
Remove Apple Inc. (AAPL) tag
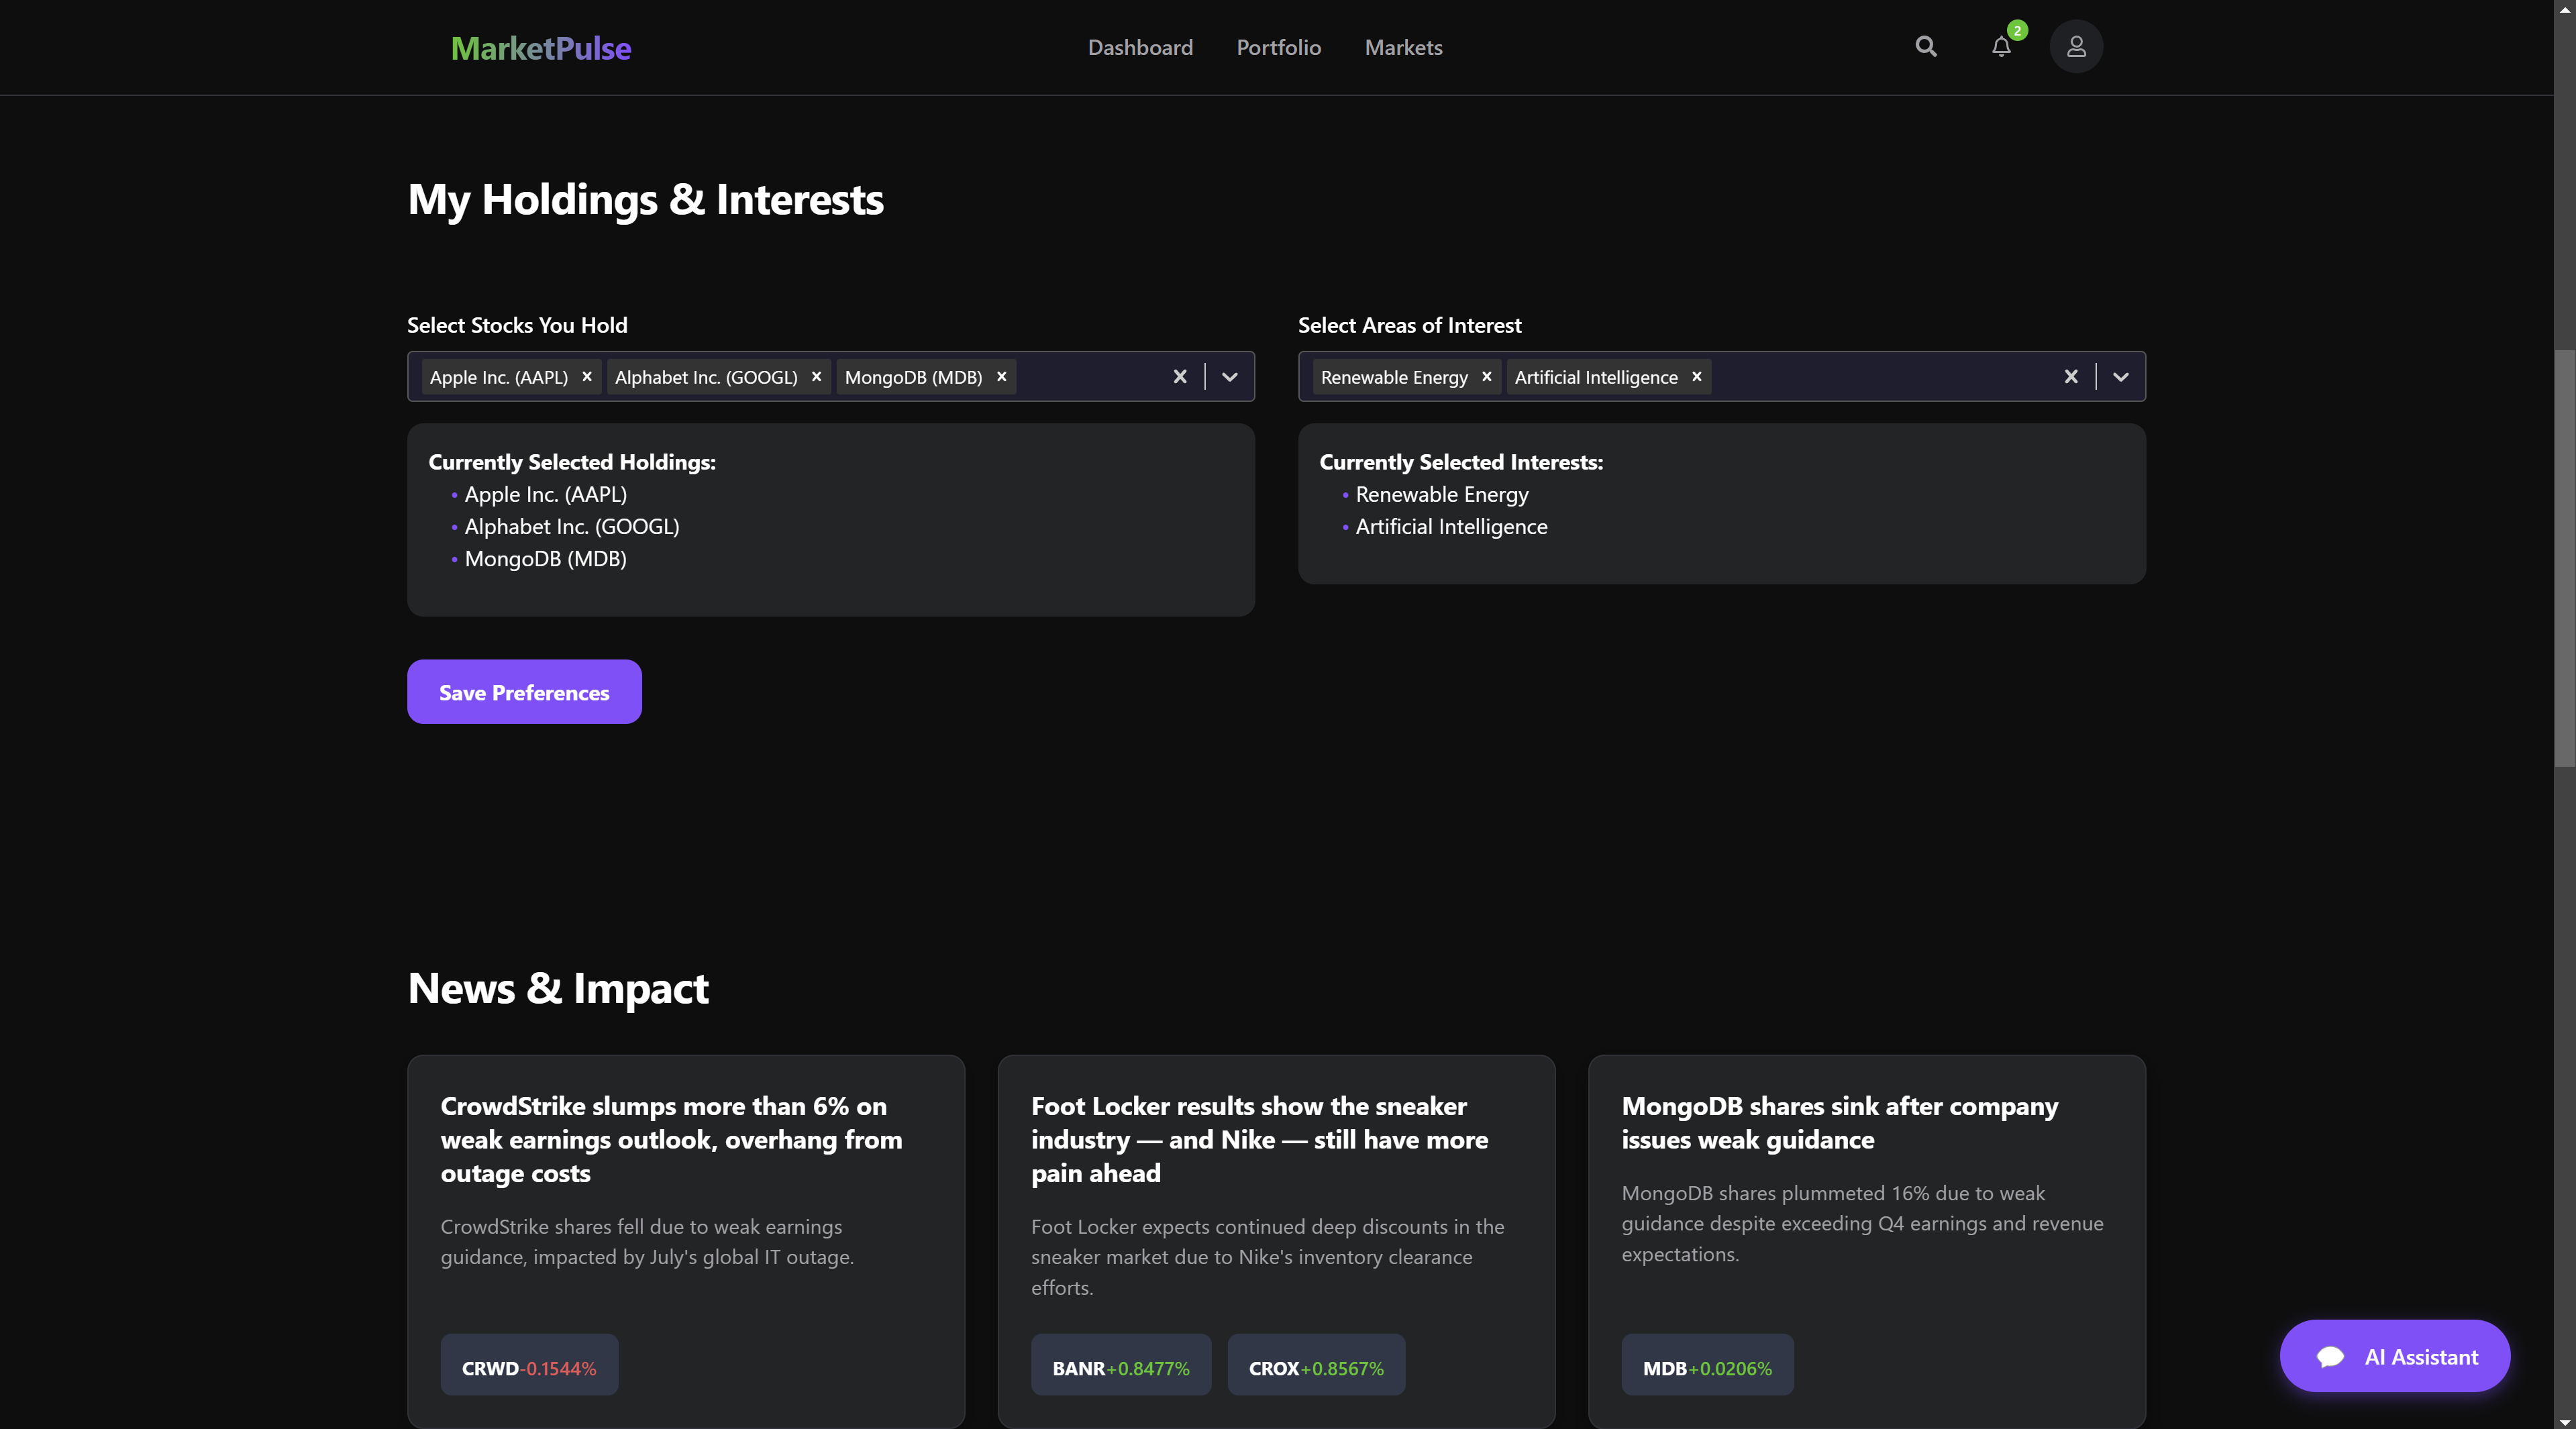(587, 377)
